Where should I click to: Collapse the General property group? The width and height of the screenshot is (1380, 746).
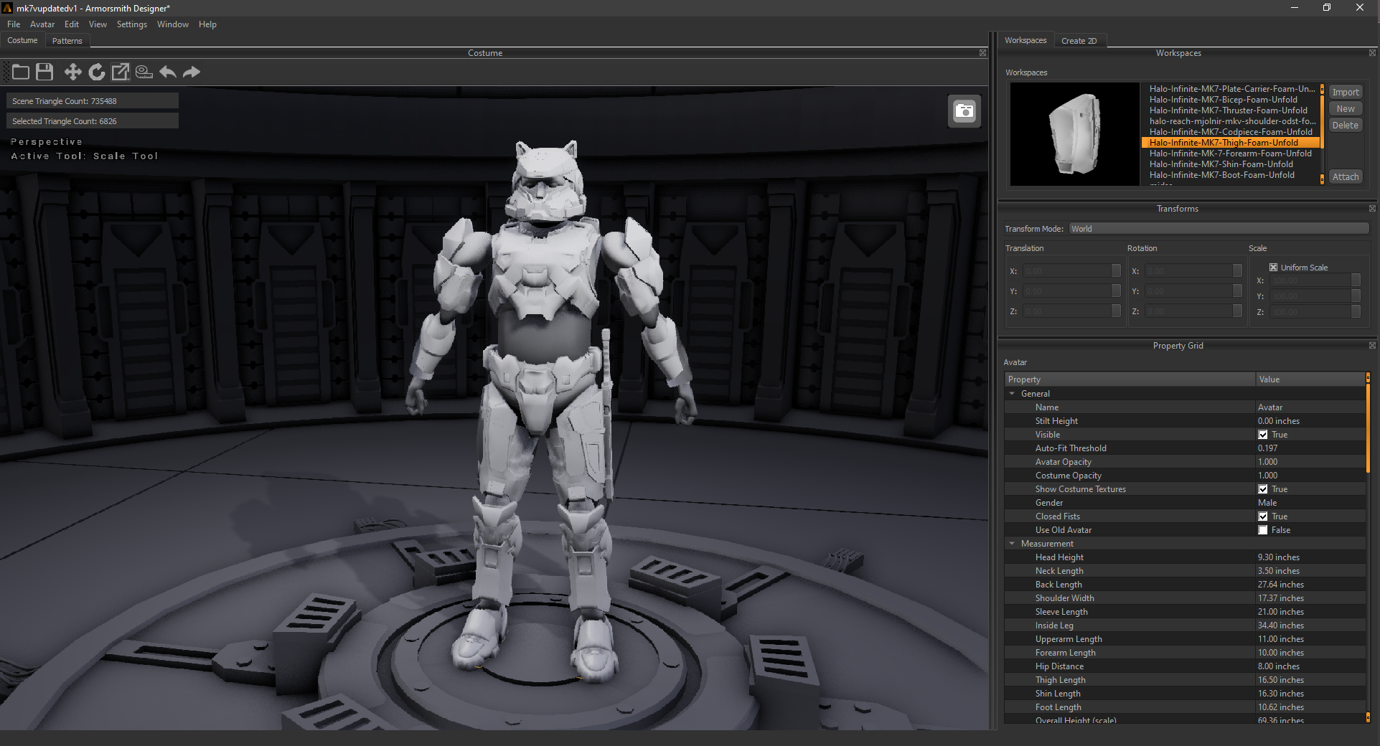1013,394
